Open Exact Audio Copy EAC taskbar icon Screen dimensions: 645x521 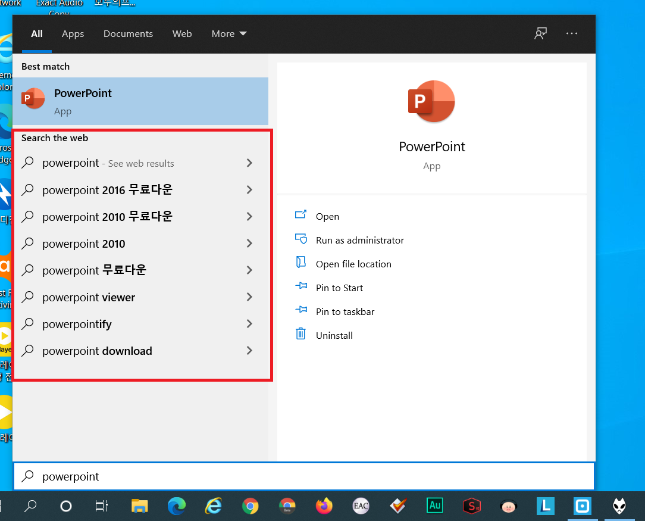pyautogui.click(x=361, y=506)
